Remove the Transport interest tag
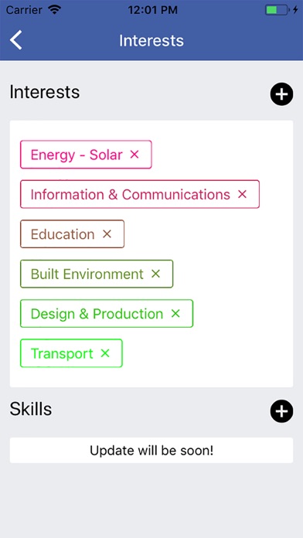This screenshot has width=303, height=538. [x=105, y=353]
